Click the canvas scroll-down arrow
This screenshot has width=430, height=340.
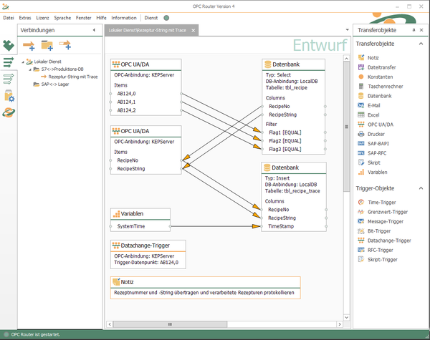[x=347, y=317]
